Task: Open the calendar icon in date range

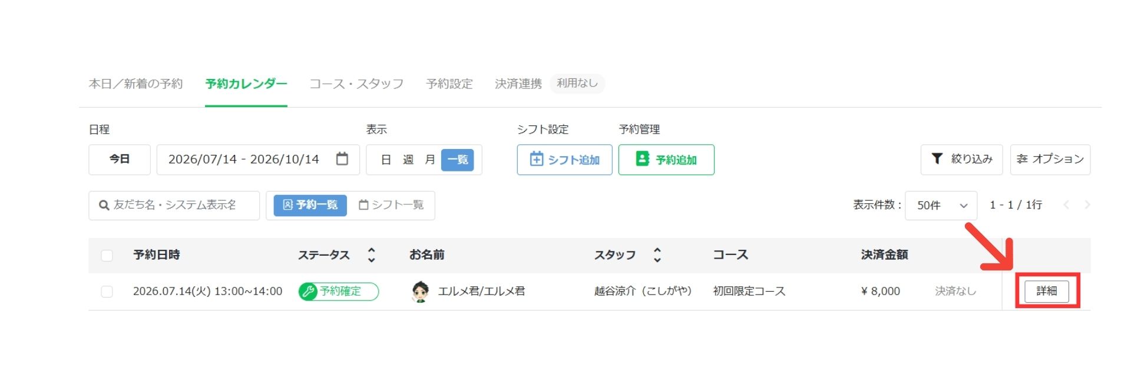Action: [342, 159]
